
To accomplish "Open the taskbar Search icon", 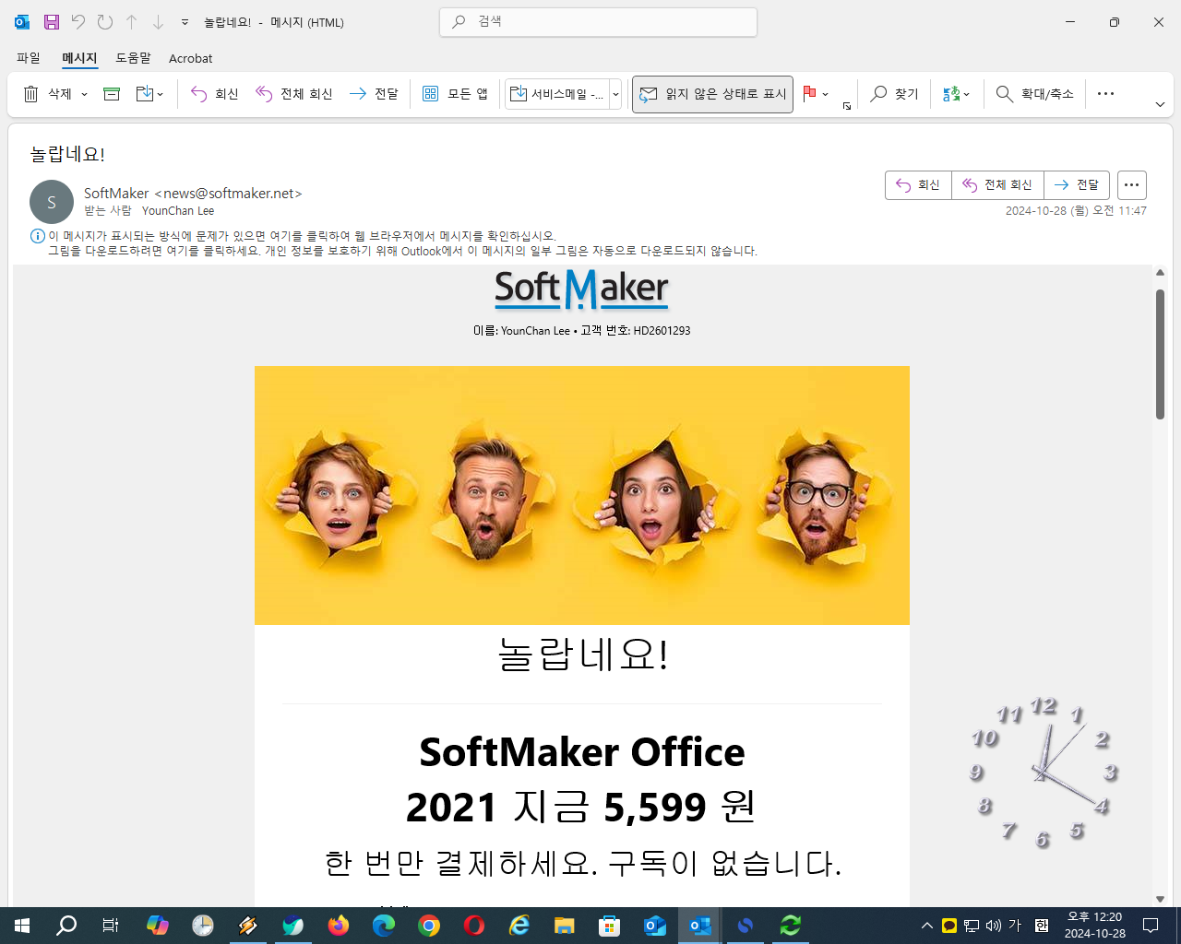I will point(66,926).
